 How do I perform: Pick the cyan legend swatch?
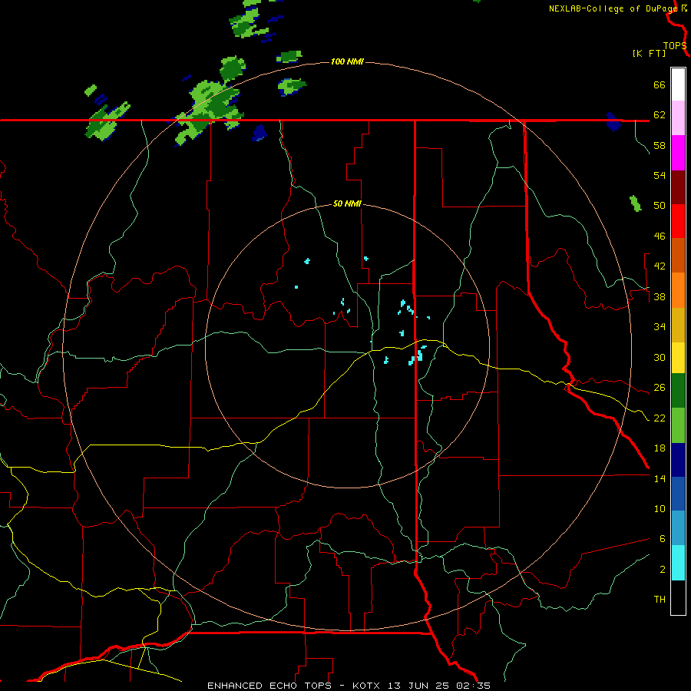tap(678, 563)
